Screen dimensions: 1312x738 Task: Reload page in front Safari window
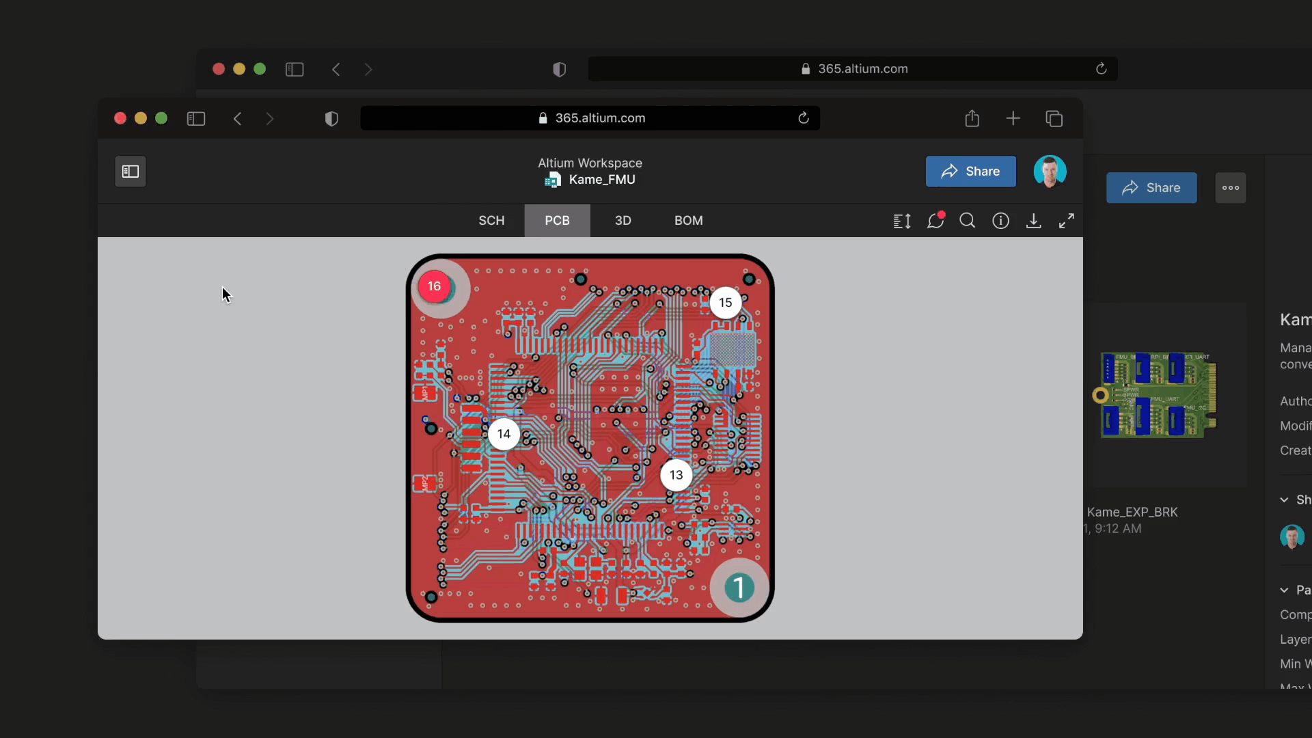(804, 118)
